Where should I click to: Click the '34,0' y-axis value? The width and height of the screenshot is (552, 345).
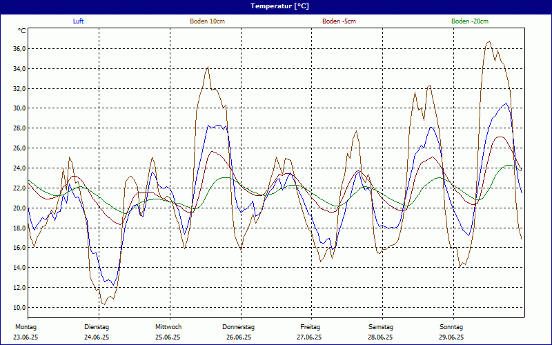[20, 68]
